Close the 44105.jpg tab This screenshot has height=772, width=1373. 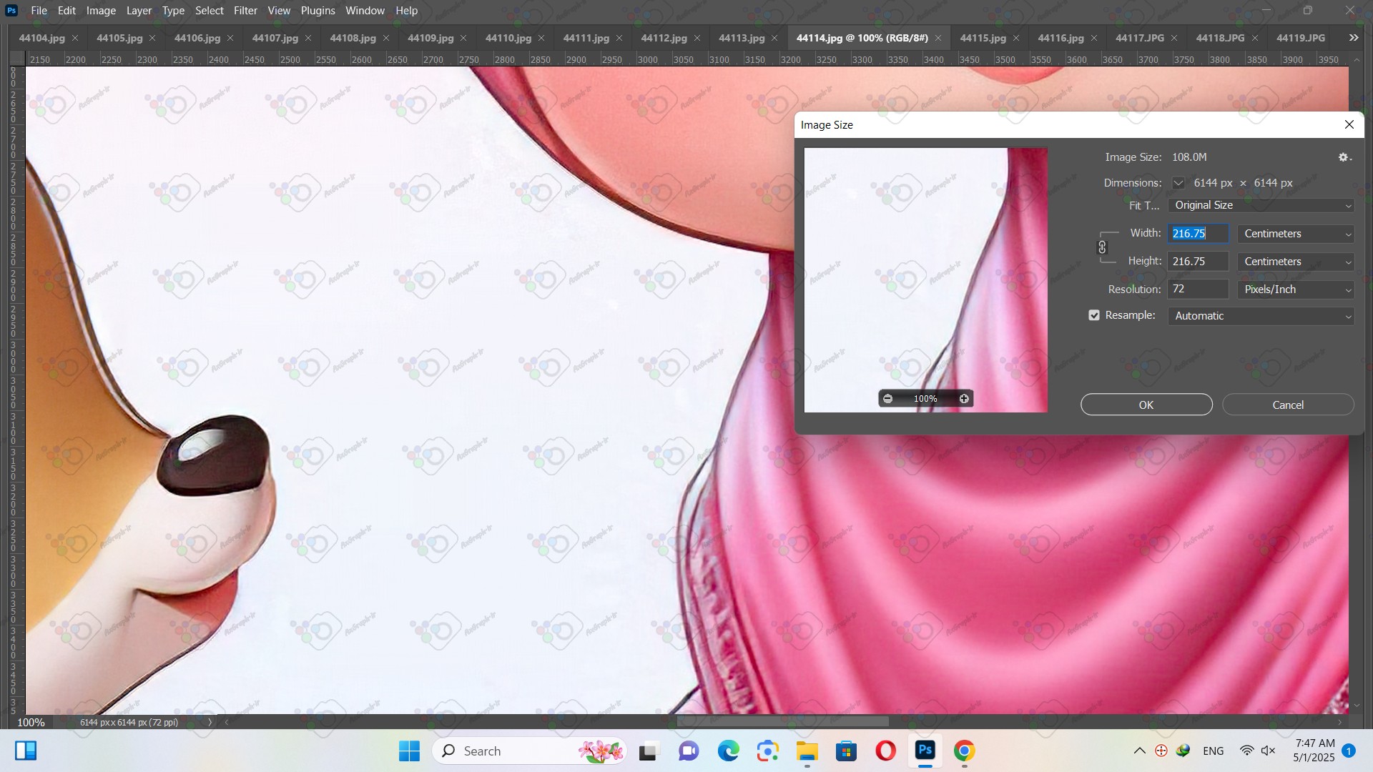152,38
